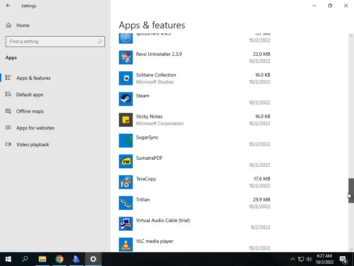Screen dimensions: 354x266
Task: Click the 29.9 MB size value
Action: (261, 200)
